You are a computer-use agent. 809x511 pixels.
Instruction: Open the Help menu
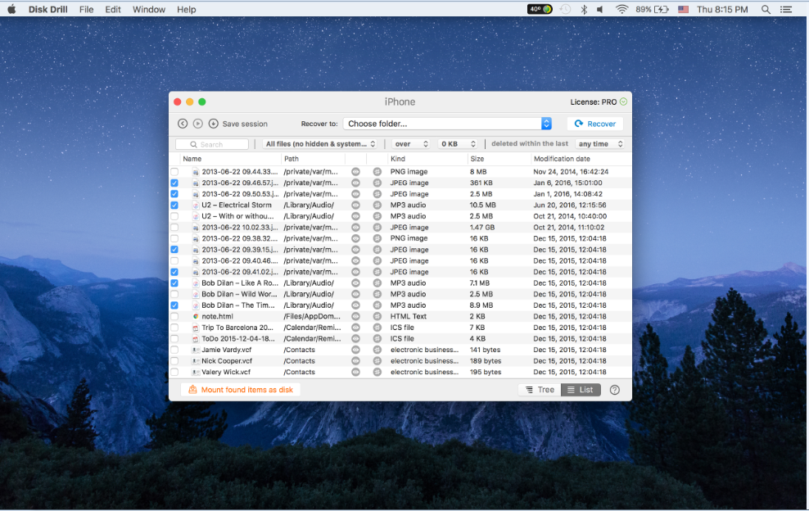coord(186,9)
